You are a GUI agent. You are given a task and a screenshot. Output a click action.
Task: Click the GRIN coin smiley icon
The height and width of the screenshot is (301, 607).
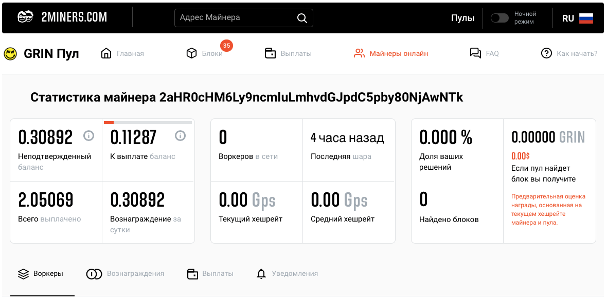(x=10, y=53)
